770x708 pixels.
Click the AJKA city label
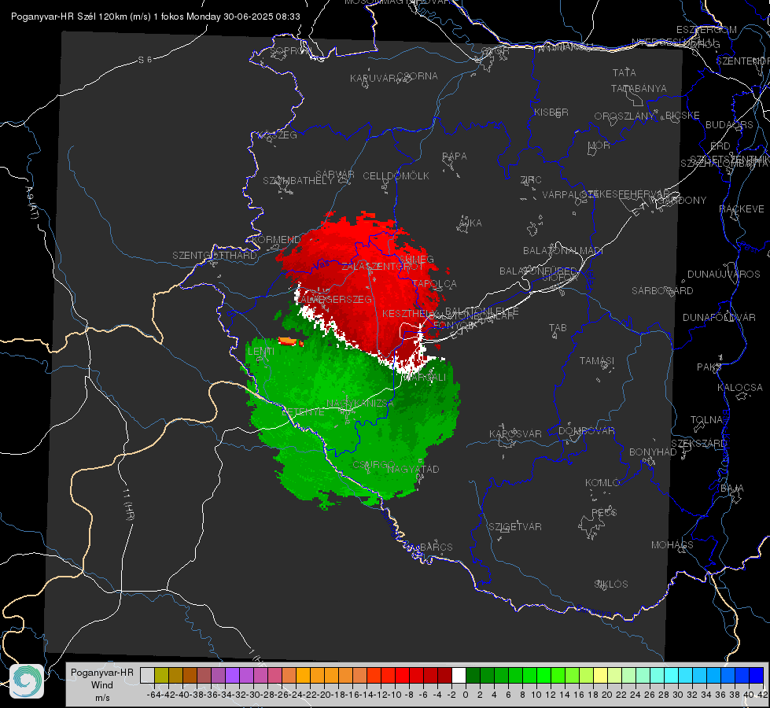point(470,223)
